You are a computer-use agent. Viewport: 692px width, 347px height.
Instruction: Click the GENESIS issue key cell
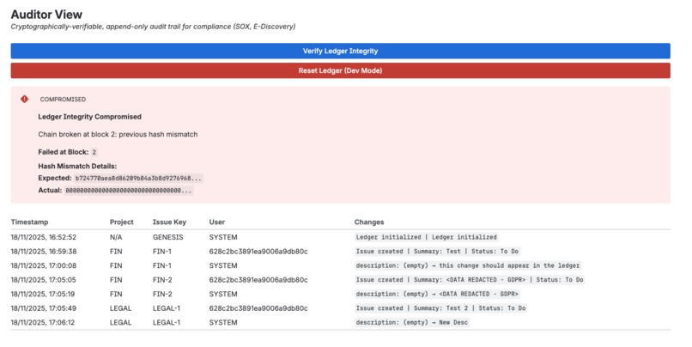[167, 237]
